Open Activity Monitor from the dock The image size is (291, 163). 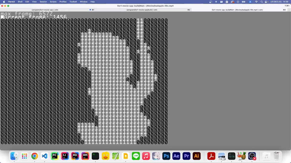tap(231, 156)
